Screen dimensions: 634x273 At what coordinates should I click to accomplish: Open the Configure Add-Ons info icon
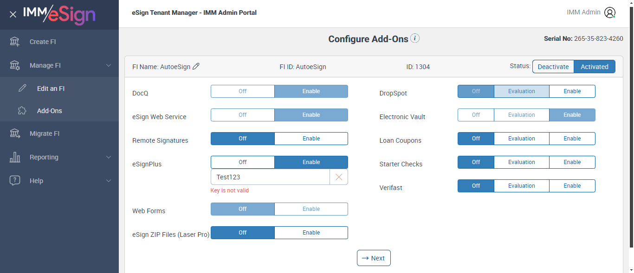[x=415, y=38]
